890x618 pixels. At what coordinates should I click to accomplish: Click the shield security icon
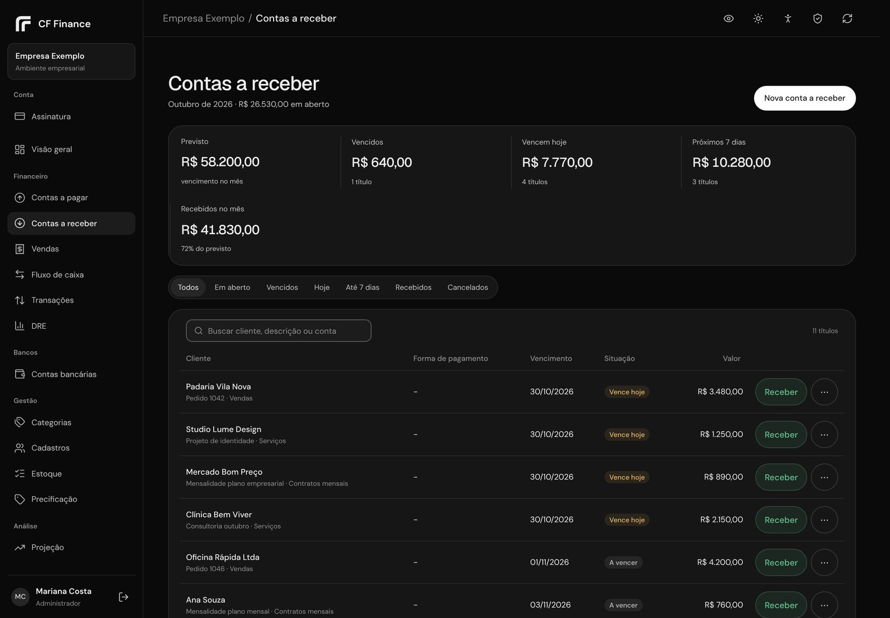point(817,18)
